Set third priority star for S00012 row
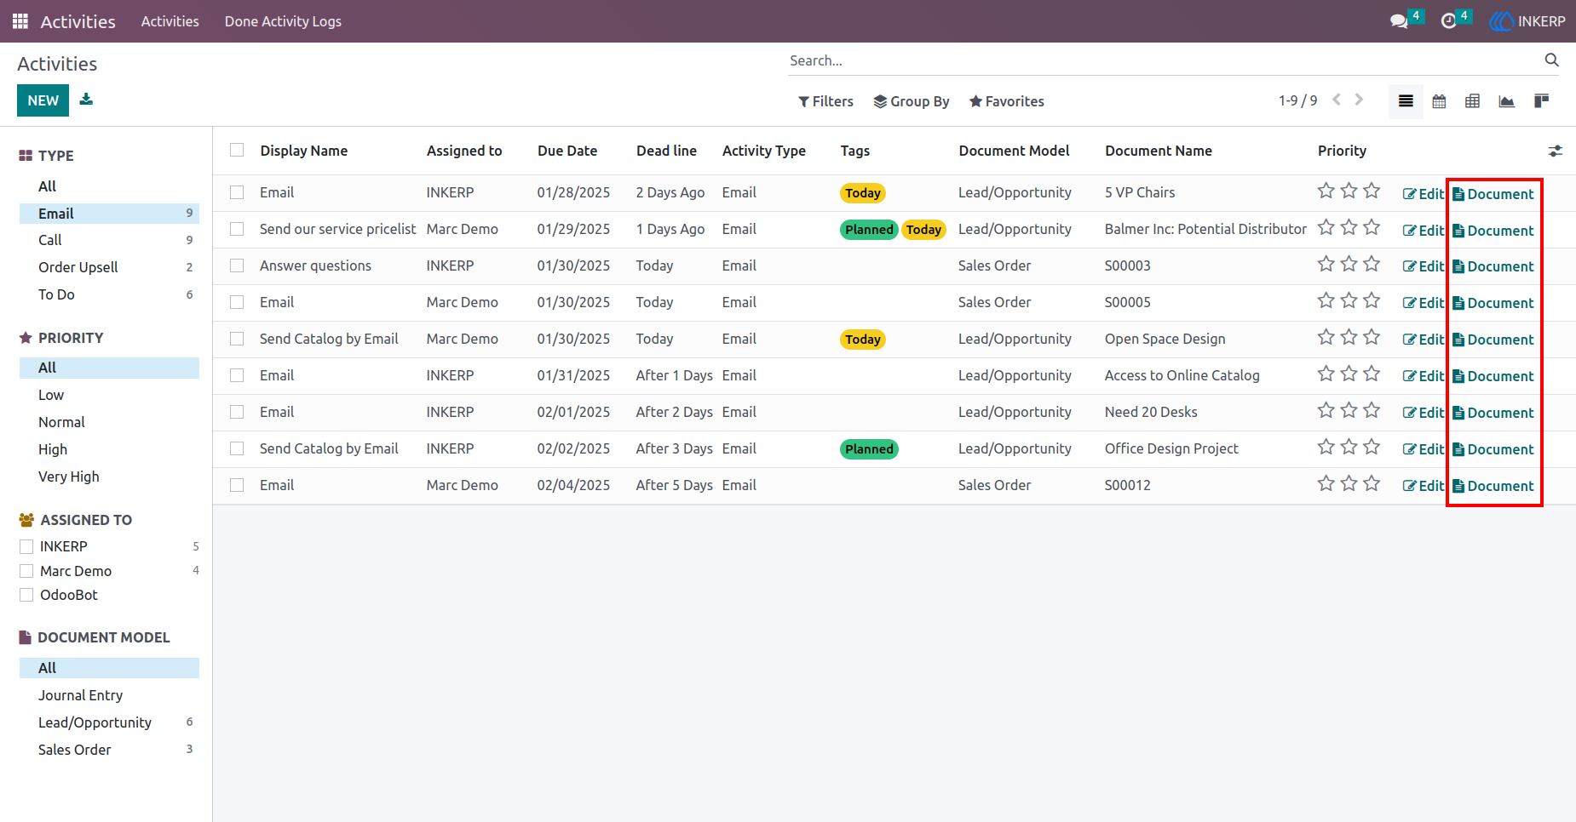The image size is (1576, 822). click(1372, 483)
